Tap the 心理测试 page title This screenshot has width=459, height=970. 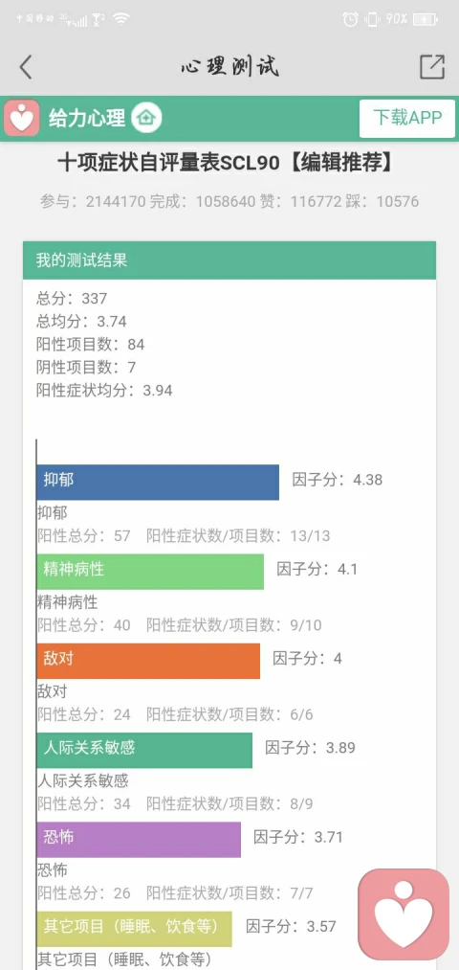[x=229, y=66]
